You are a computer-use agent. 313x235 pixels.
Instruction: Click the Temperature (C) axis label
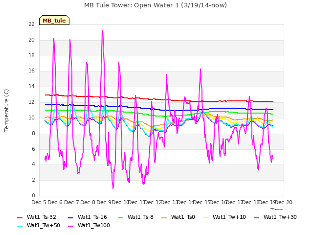[6, 110]
